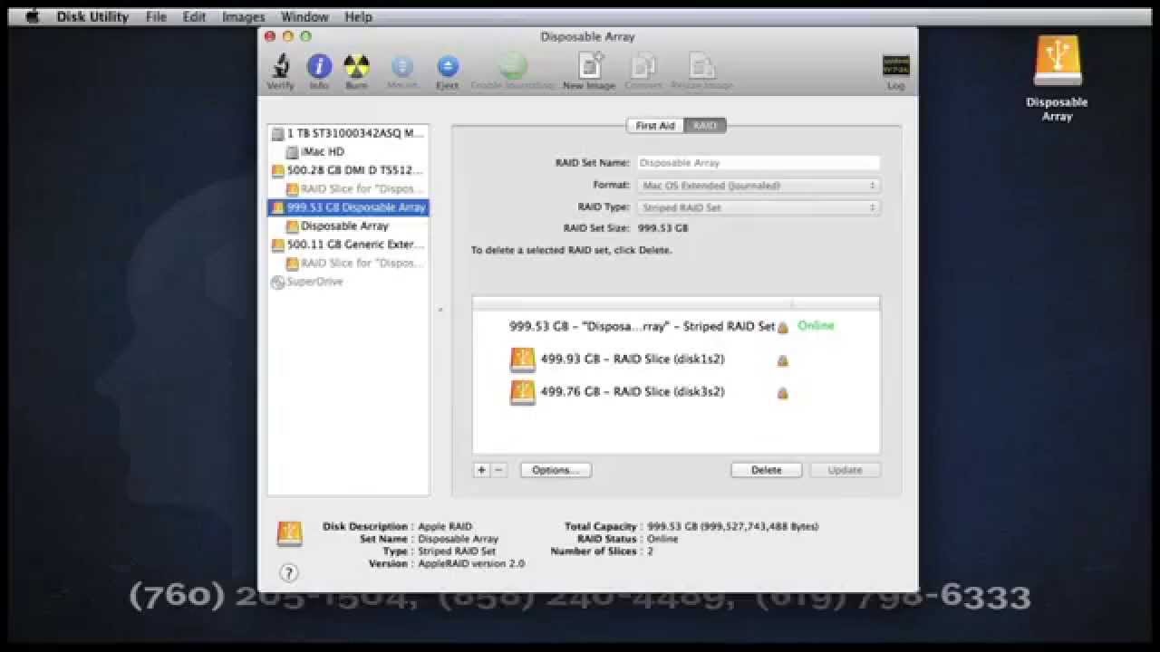Click the plus add button
Screen dimensions: 1160x652
481,470
